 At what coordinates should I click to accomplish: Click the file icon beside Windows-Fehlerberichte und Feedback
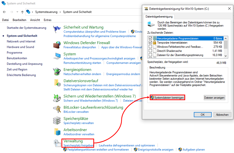pyautogui.click(x=155, y=47)
